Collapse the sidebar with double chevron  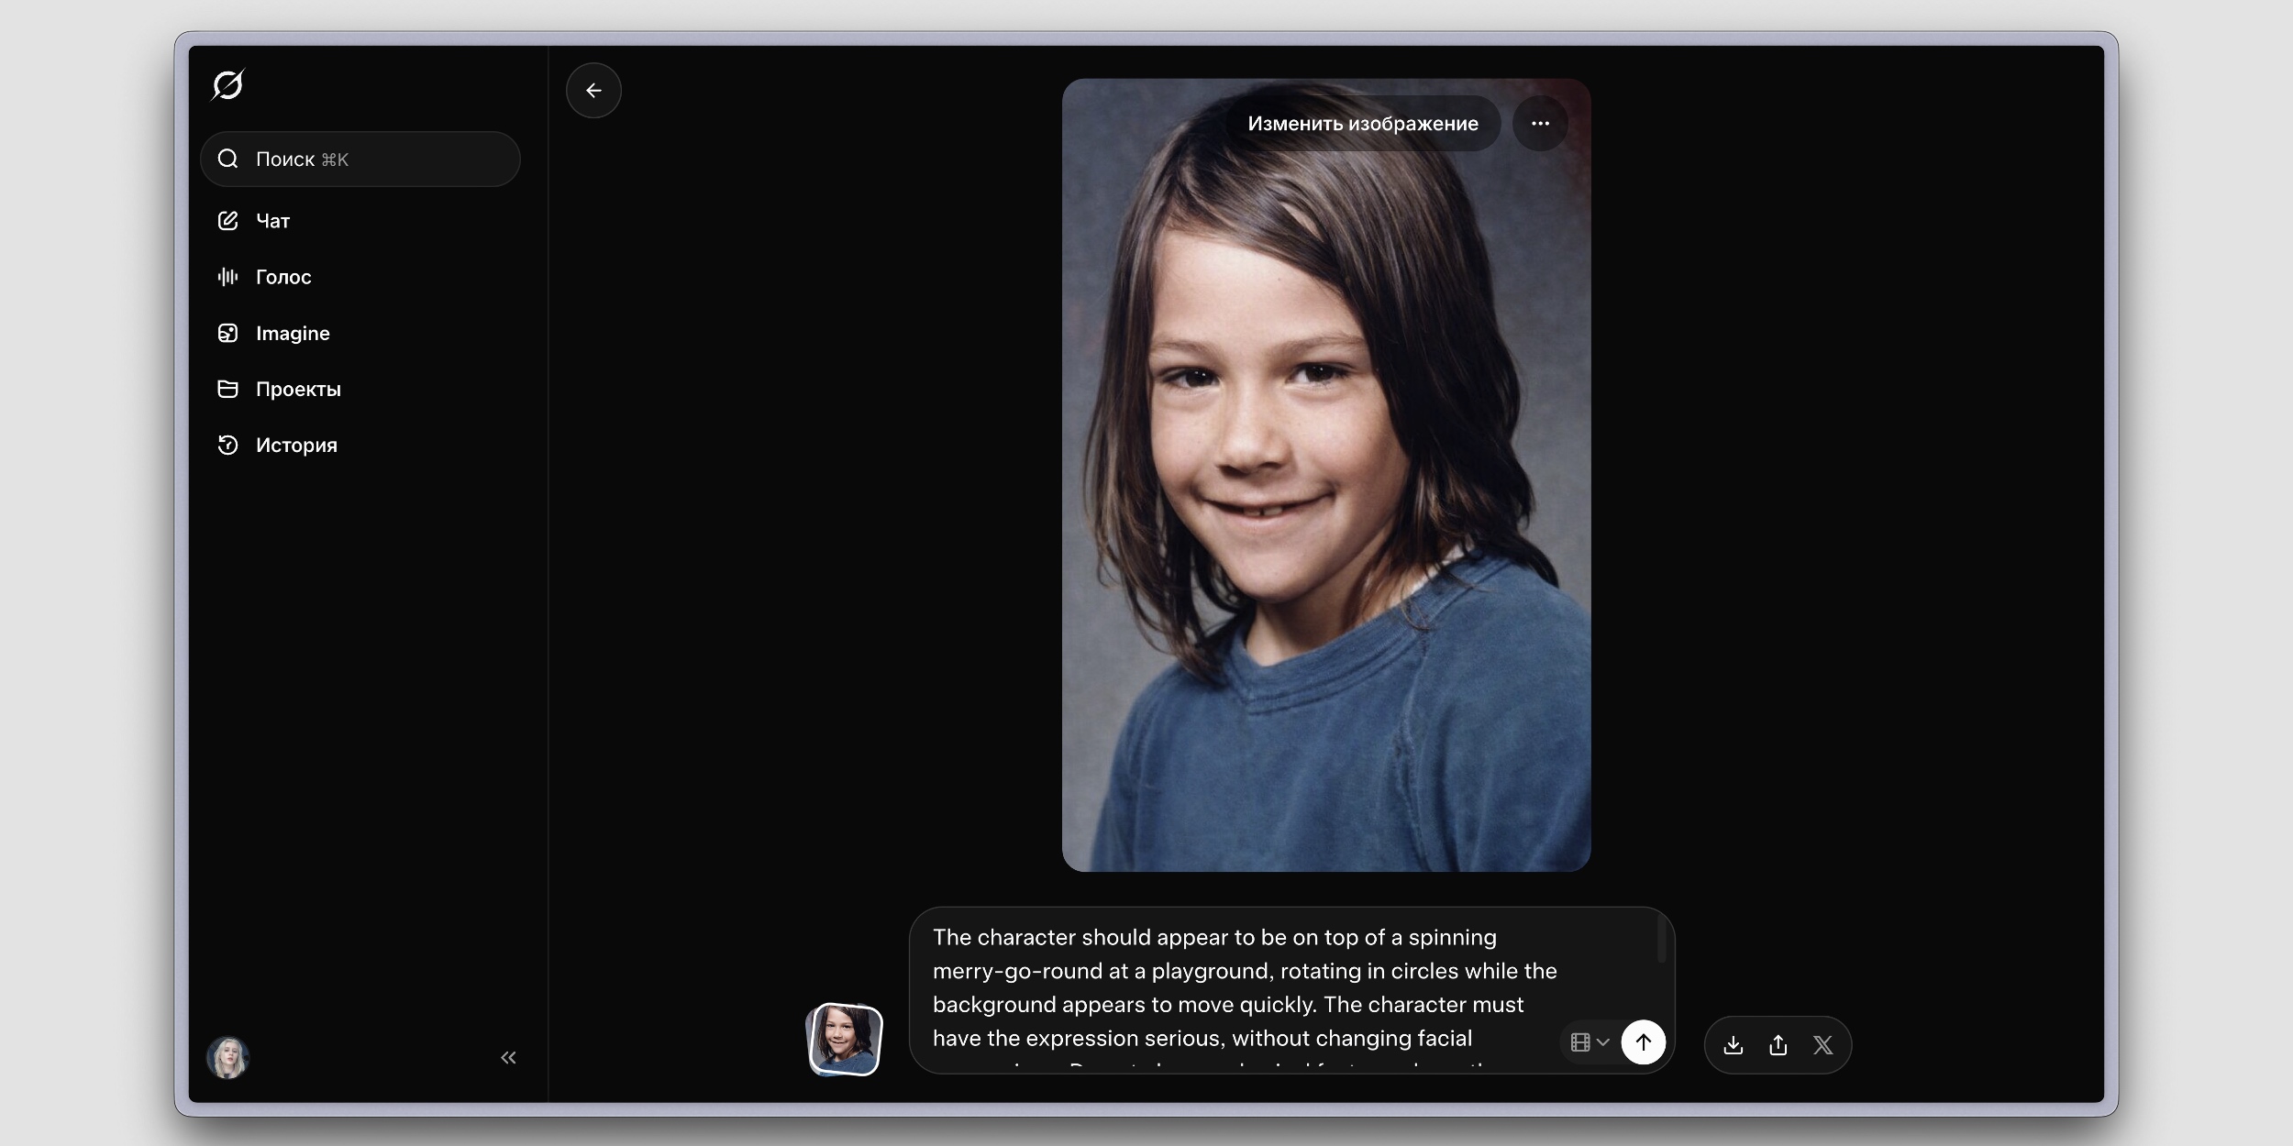click(x=508, y=1058)
